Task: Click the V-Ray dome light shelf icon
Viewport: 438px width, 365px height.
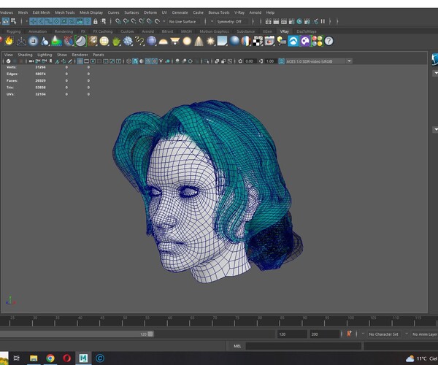Action: [x=163, y=42]
